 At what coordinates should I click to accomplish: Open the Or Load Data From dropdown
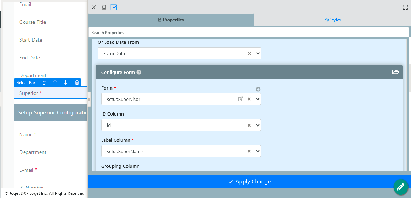click(x=258, y=54)
